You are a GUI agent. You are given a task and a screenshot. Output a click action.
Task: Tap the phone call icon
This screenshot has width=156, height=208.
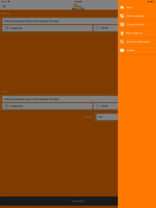[4, 6]
